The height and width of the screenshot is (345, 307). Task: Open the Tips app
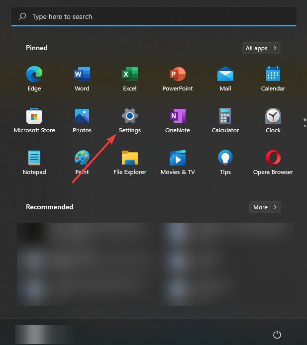225,158
